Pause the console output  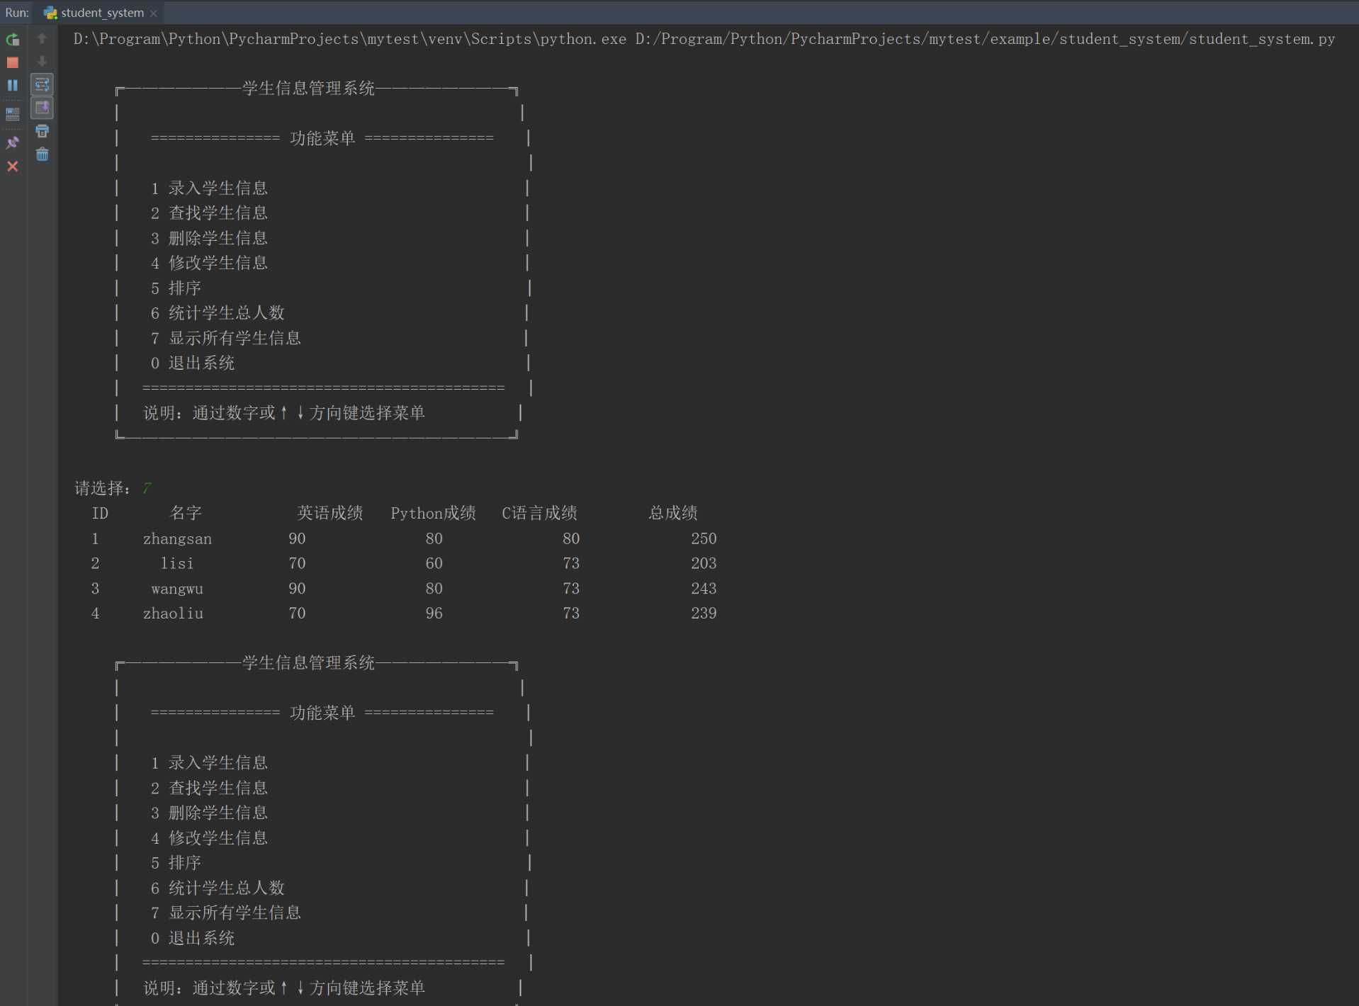pyautogui.click(x=13, y=85)
